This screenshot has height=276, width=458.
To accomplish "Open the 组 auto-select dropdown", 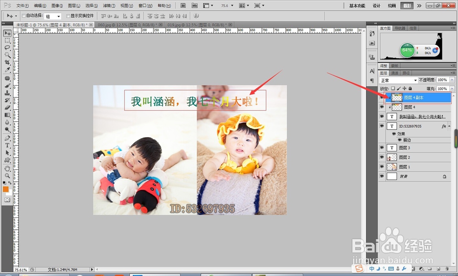I will coord(53,16).
